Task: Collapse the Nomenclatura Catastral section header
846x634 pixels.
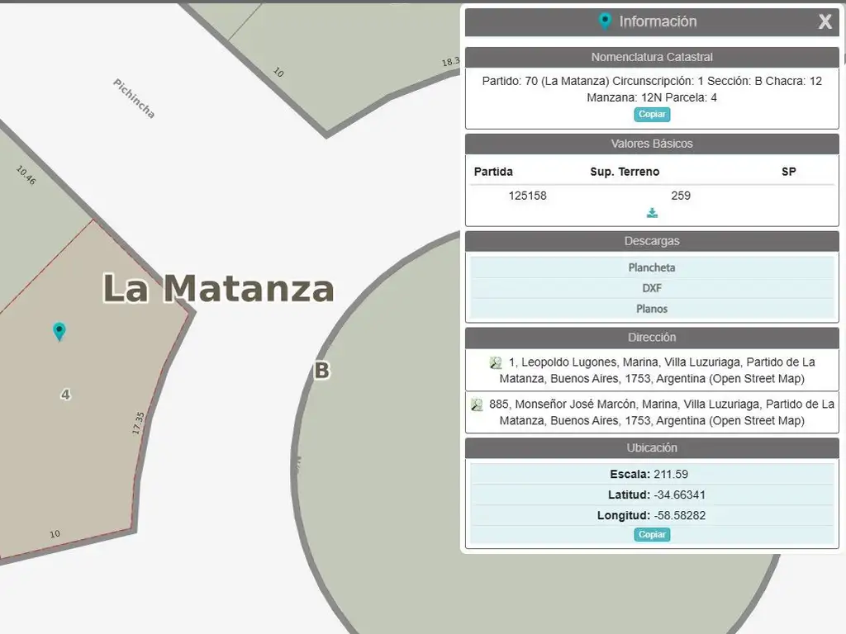Action: [652, 57]
